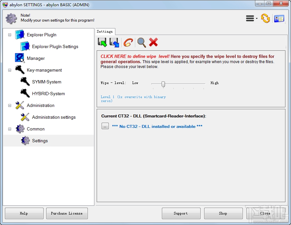Select Key-management in the tree
Image resolution: width=291 pixels, height=225 pixels.
click(x=44, y=70)
